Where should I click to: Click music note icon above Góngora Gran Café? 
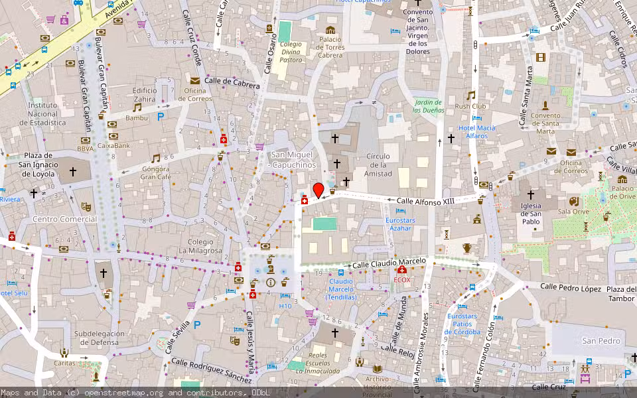(155, 159)
